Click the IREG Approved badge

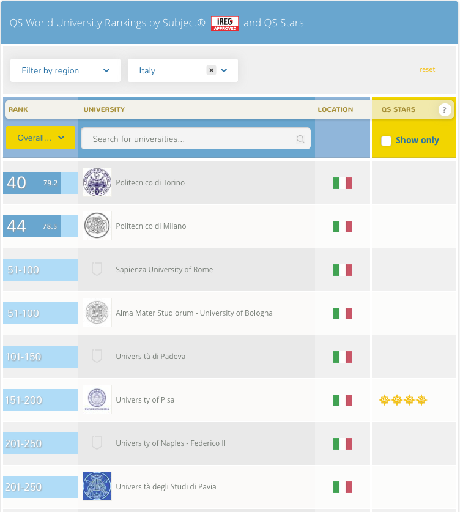(224, 23)
